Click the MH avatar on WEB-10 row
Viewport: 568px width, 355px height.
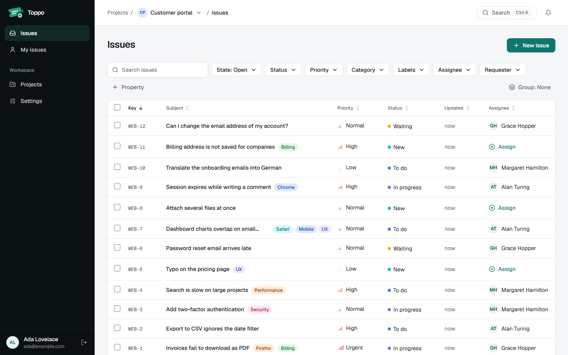pyautogui.click(x=493, y=168)
